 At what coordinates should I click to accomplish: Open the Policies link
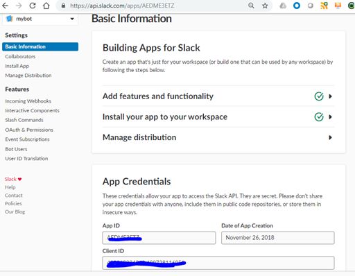click(x=13, y=203)
